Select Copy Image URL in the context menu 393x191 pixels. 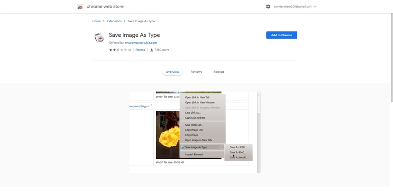[194, 130]
